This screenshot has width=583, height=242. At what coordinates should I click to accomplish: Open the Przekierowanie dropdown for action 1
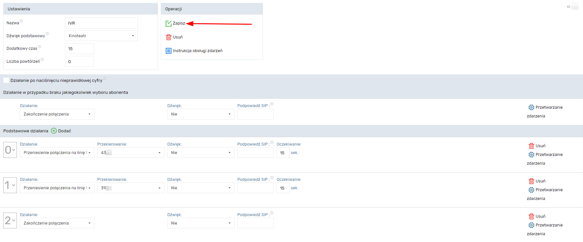click(x=131, y=188)
